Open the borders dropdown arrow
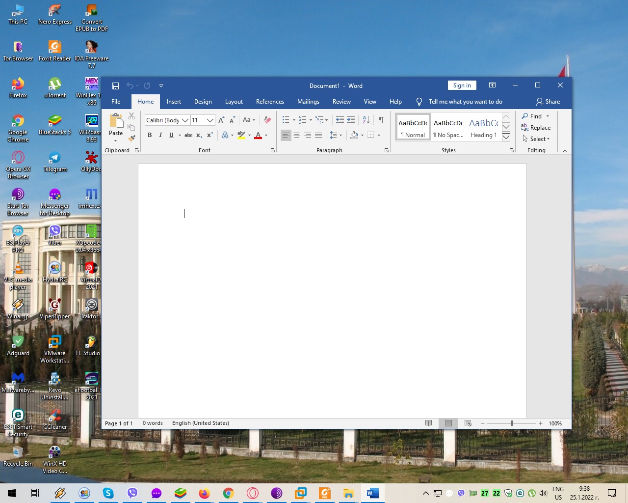The height and width of the screenshot is (503, 628). coord(379,135)
